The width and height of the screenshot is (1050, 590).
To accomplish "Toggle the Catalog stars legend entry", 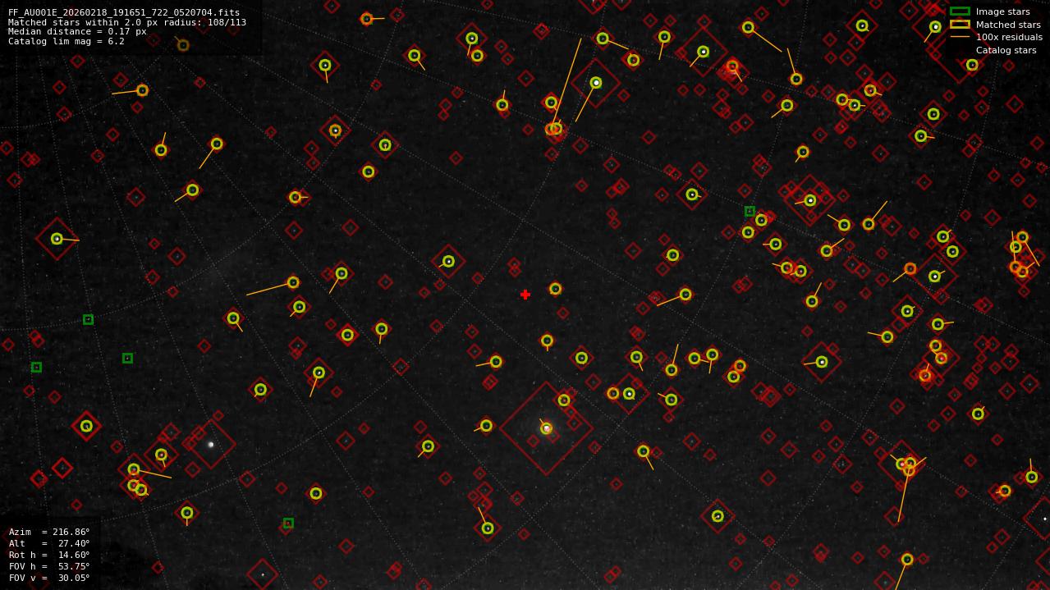I will pyautogui.click(x=1005, y=50).
